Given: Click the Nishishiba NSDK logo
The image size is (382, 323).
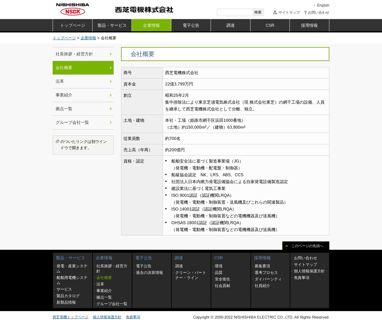Looking at the screenshot, I should click(x=73, y=9).
